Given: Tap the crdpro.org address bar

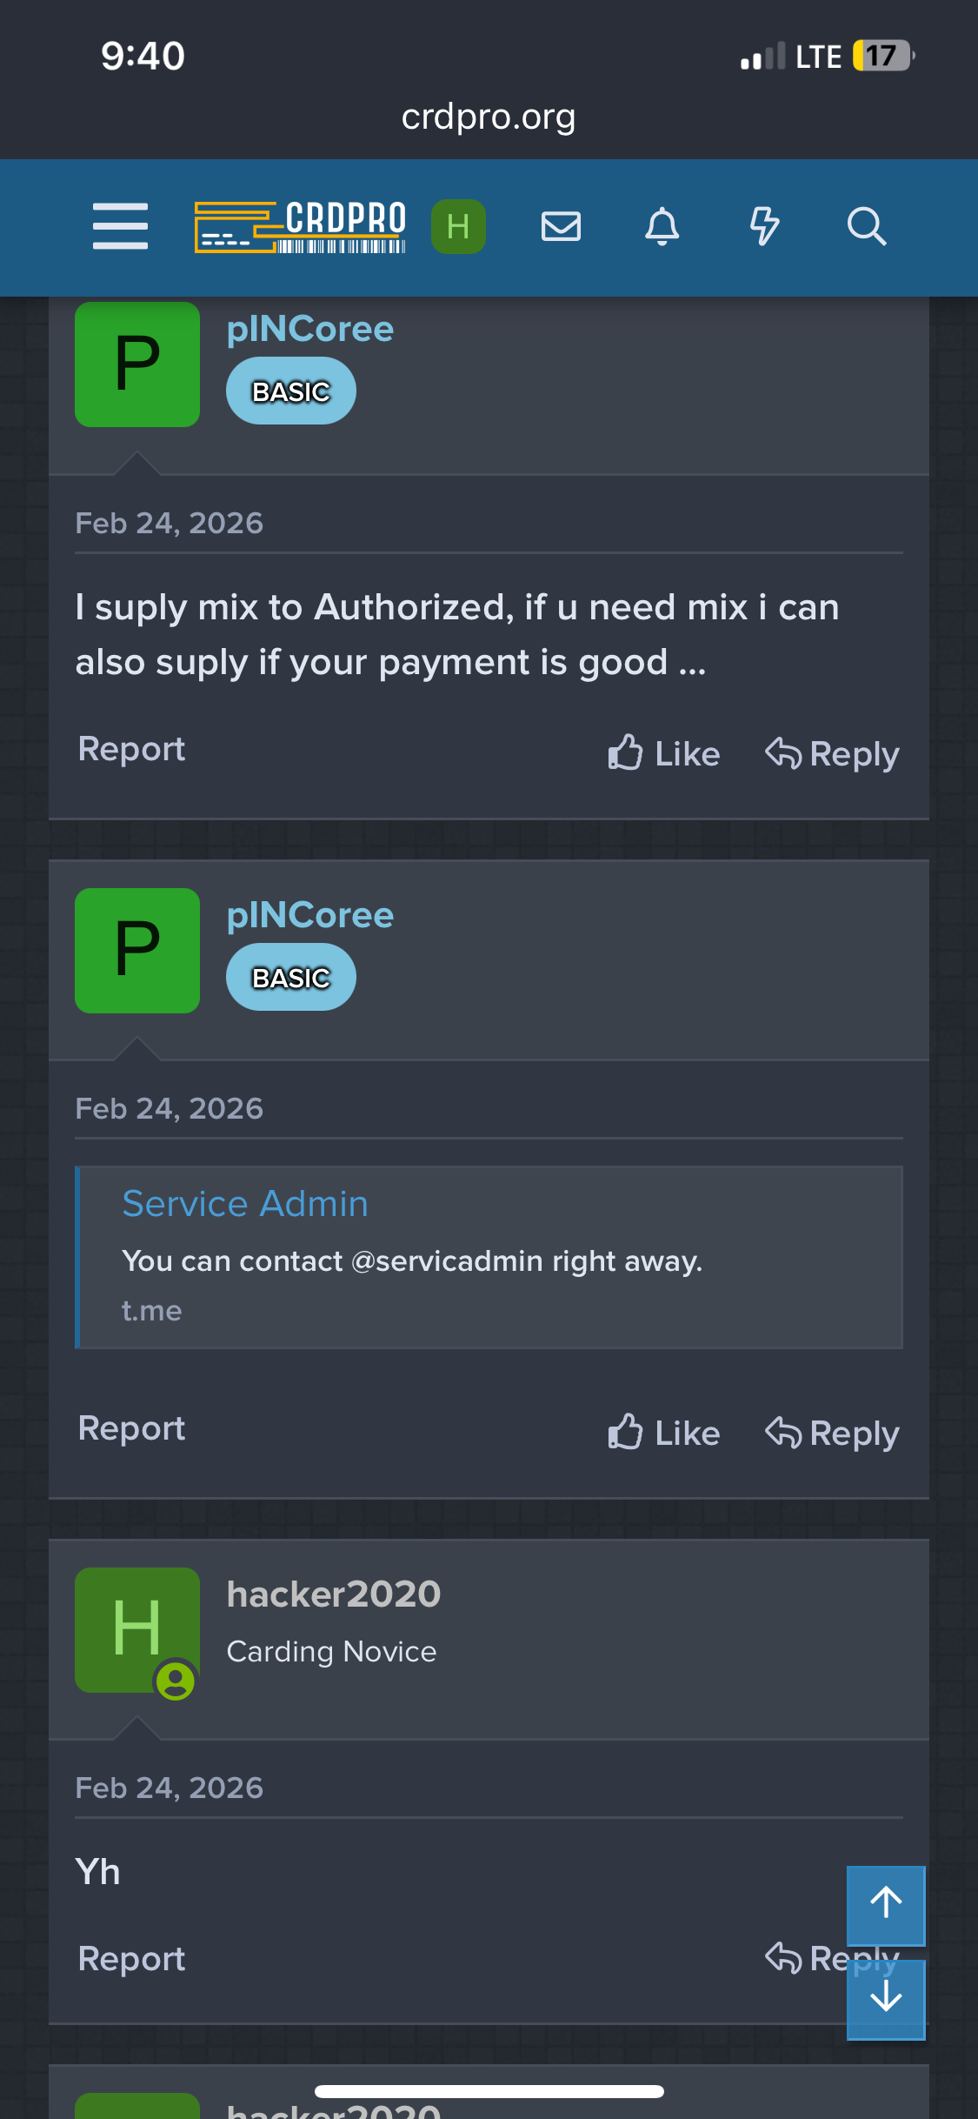Looking at the screenshot, I should click(489, 117).
